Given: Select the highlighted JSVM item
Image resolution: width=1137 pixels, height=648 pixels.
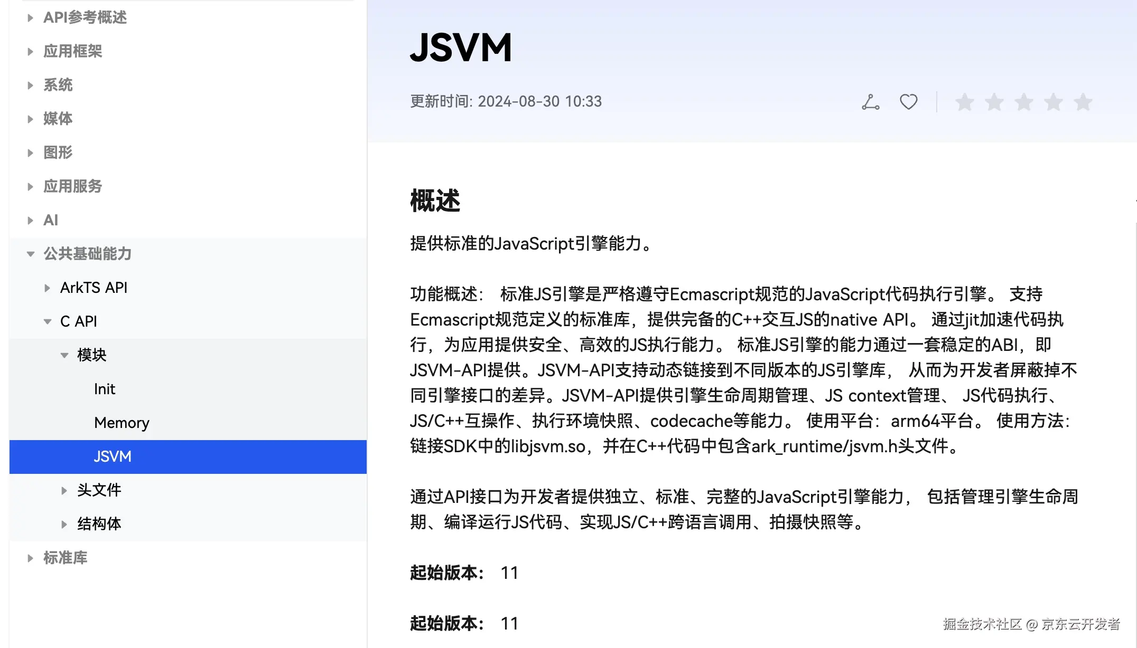Looking at the screenshot, I should click(x=113, y=456).
